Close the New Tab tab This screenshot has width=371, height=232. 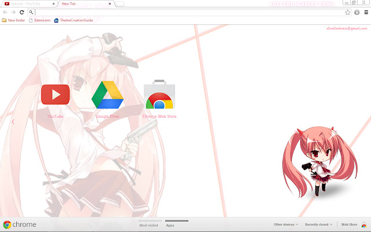click(x=110, y=4)
